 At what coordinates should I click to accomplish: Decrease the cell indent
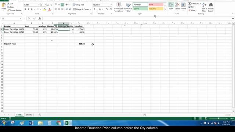(67, 9)
